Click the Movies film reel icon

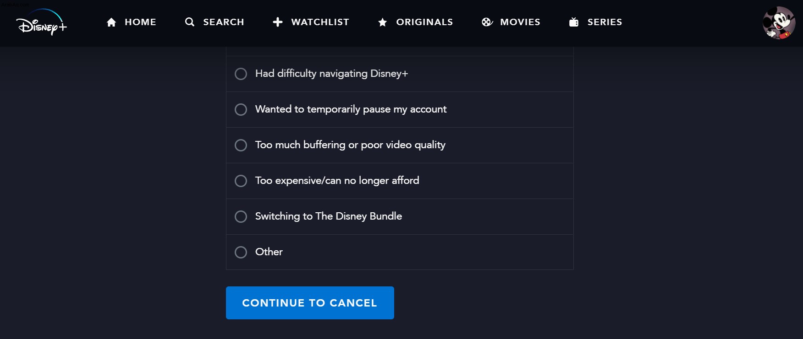(x=487, y=22)
